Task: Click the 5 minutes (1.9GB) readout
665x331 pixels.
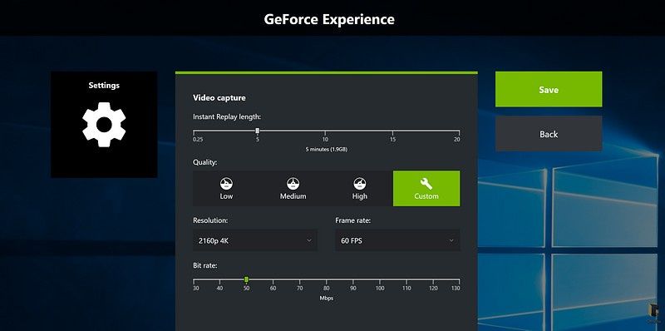Action: pos(327,150)
